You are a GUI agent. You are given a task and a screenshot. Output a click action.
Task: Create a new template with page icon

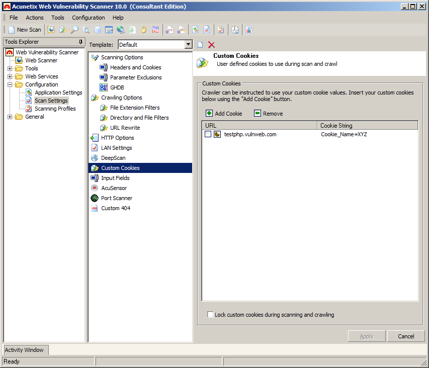click(200, 45)
